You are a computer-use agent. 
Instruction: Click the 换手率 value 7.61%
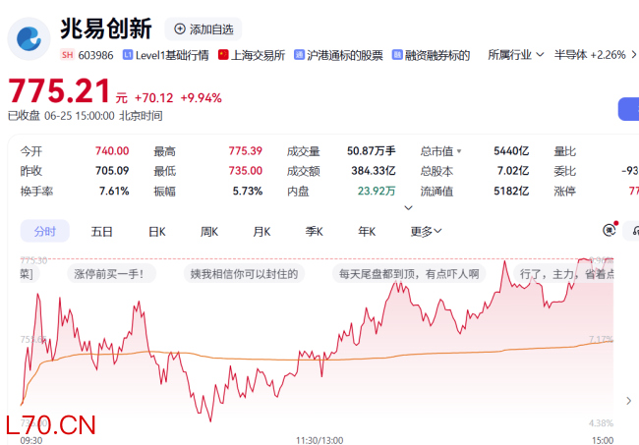tap(114, 191)
